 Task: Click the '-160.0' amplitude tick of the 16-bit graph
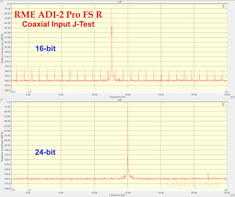point(8,81)
